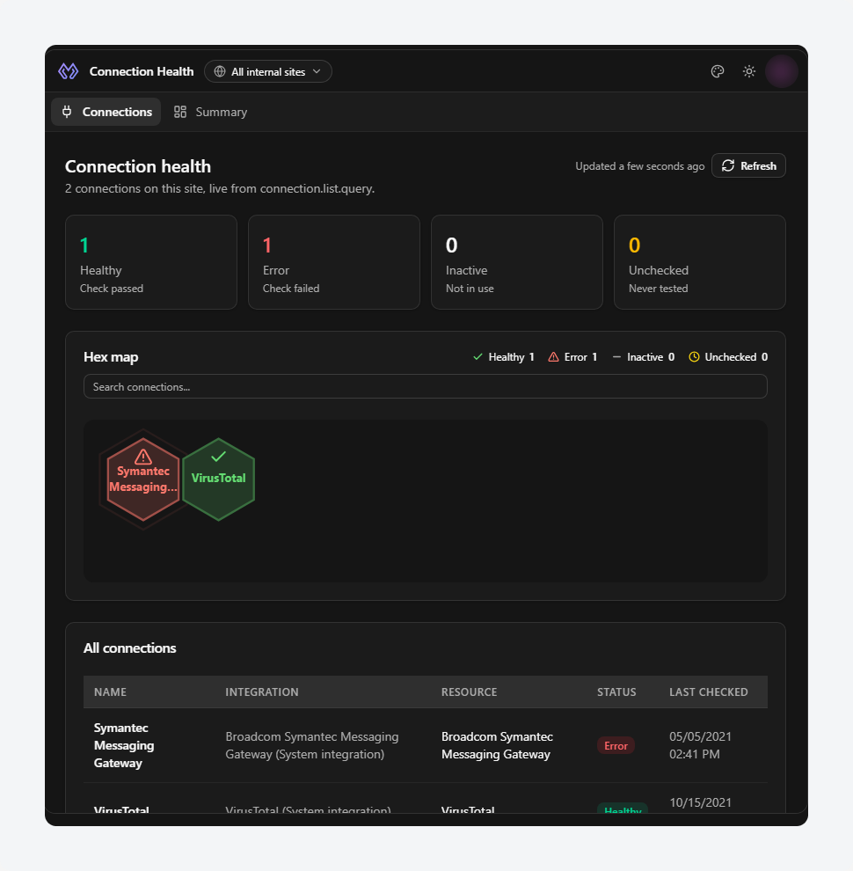Select the Symantec Messaging error hexagon
The image size is (853, 871).
pyautogui.click(x=143, y=479)
